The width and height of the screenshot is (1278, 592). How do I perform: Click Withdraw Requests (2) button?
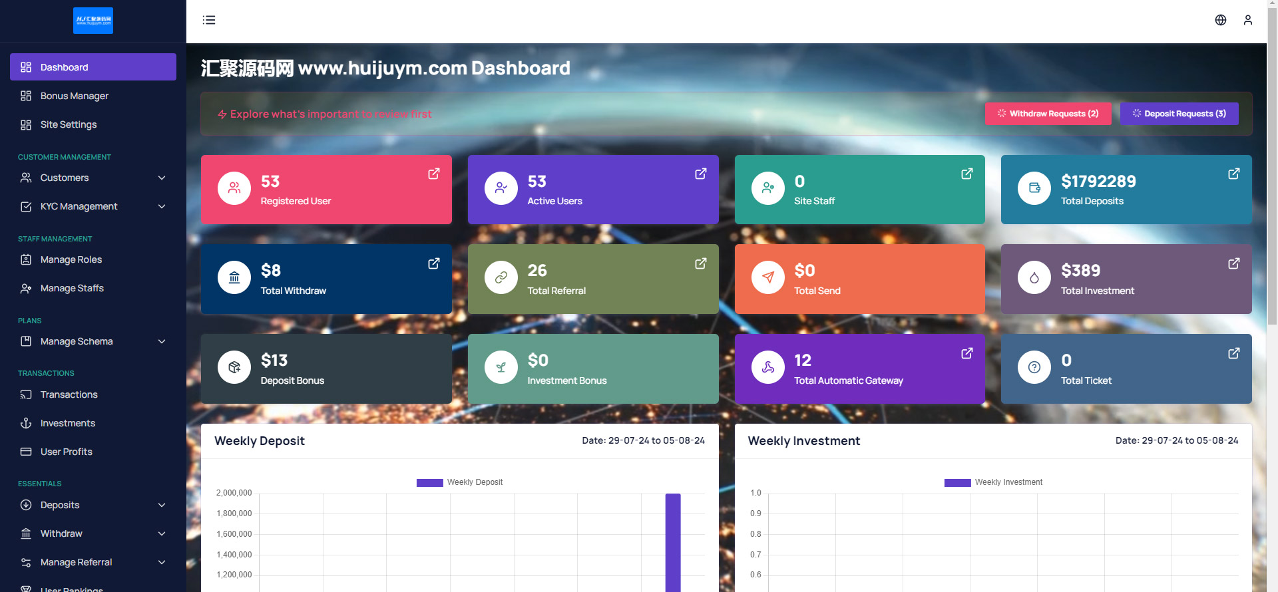1048,114
